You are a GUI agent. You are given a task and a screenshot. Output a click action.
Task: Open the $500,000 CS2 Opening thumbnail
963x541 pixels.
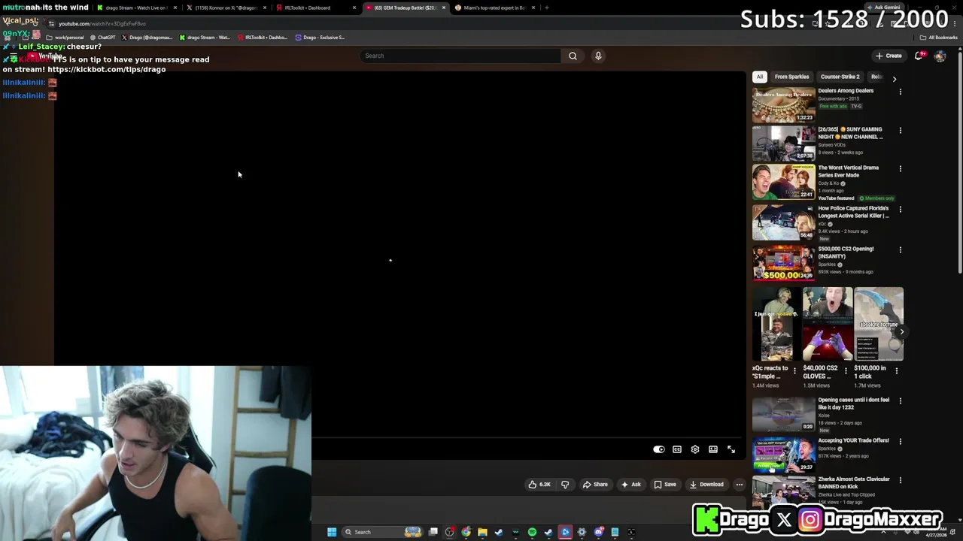click(x=783, y=262)
